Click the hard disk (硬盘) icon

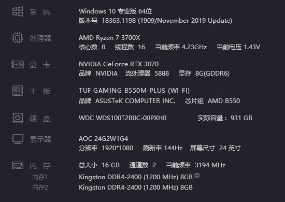18,118
